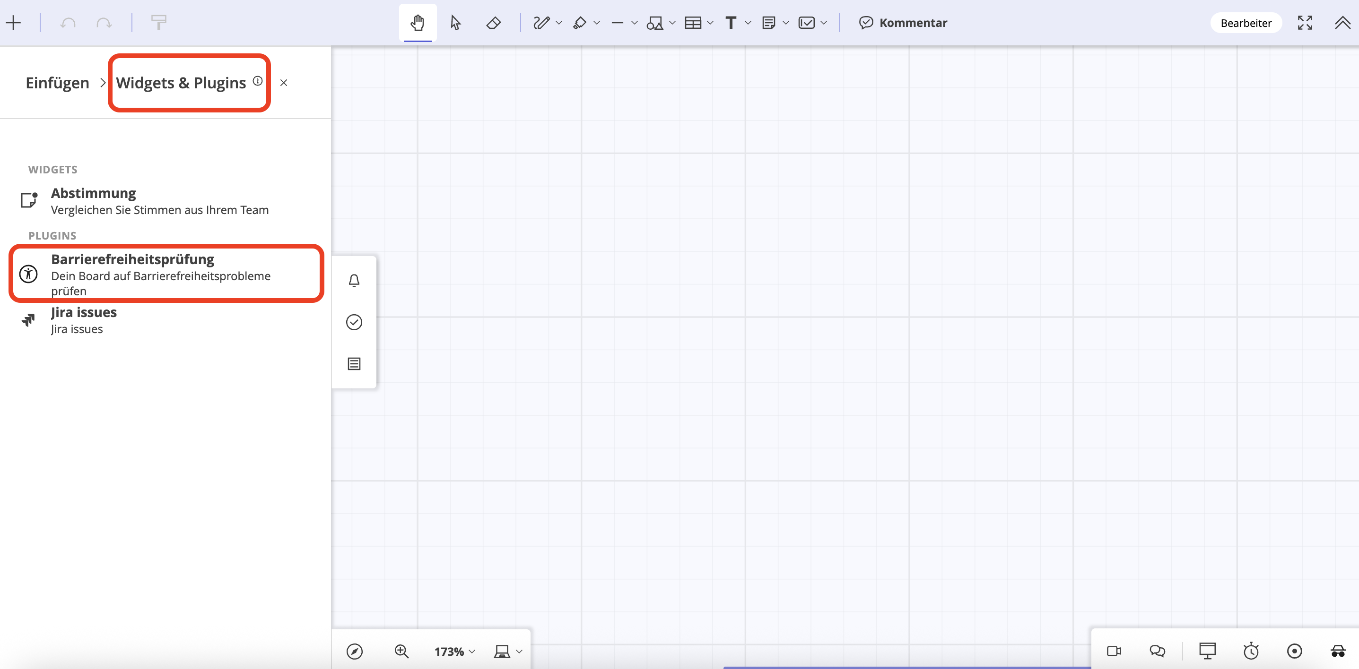Screen dimensions: 1359x669
Task: Select the highlighter tool
Action: pos(579,23)
